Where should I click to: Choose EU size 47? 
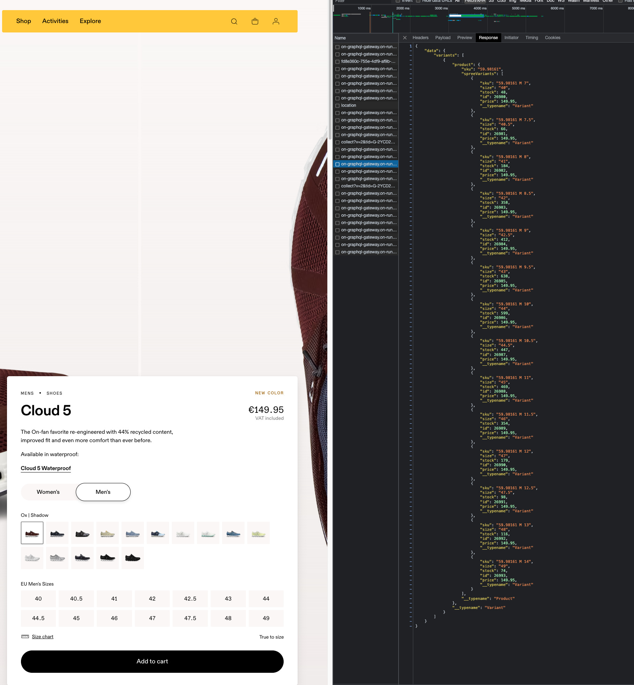click(x=152, y=618)
